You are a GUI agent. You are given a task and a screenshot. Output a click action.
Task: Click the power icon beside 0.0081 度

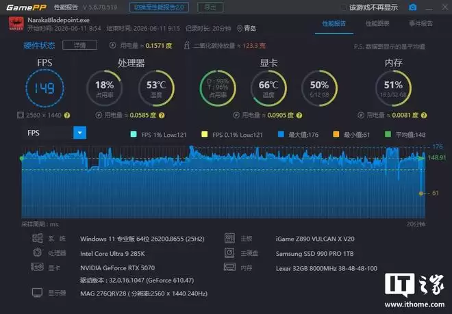(361, 115)
